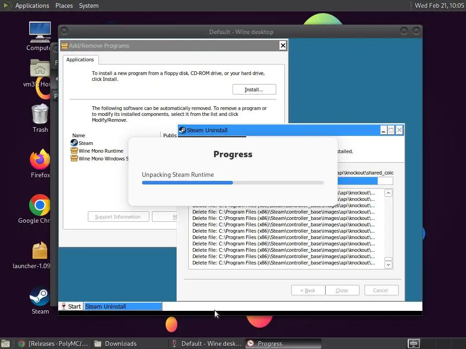Click scroll down arrow in uninstall log
This screenshot has width=466, height=349.
point(388,264)
